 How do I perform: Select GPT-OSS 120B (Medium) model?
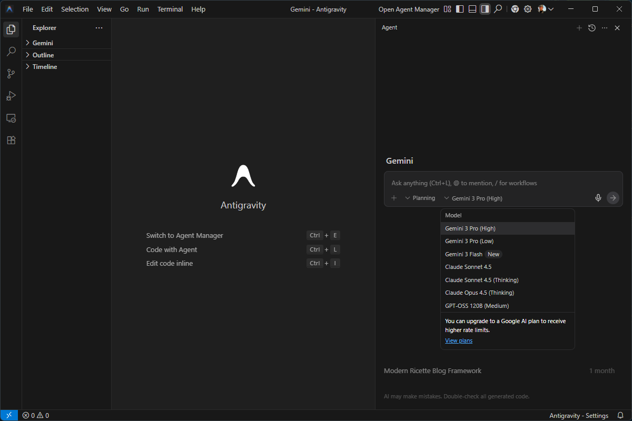507,306
